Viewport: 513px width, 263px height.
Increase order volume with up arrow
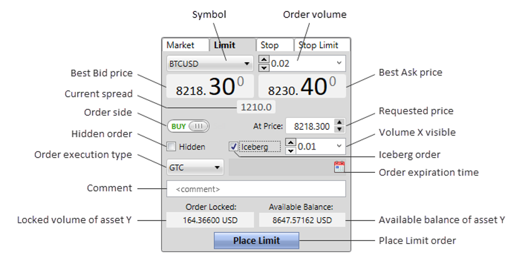264,59
